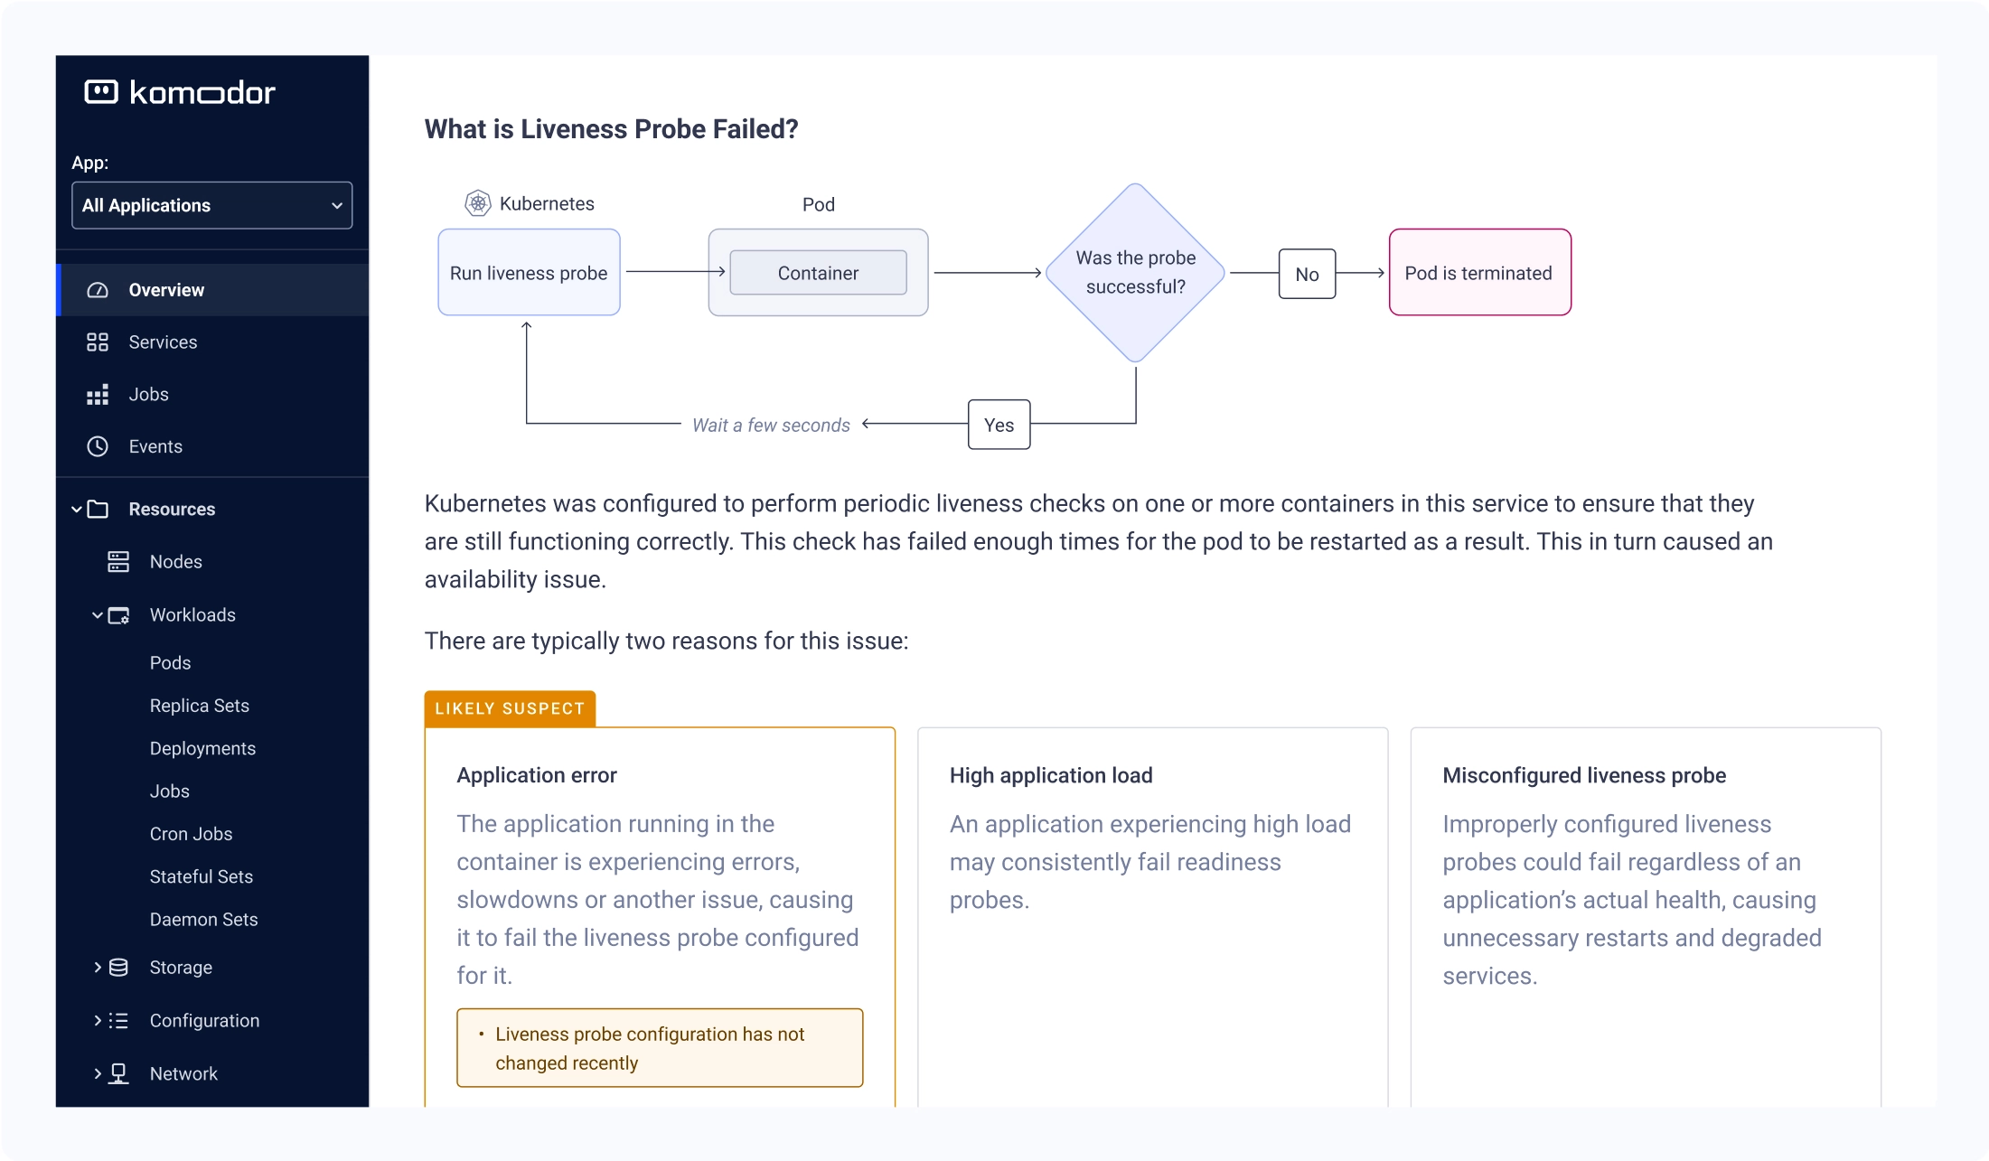The image size is (1989, 1161).
Task: Go to Cron Jobs
Action: [192, 834]
